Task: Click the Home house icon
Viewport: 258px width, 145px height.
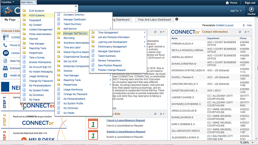Action: 227,3
